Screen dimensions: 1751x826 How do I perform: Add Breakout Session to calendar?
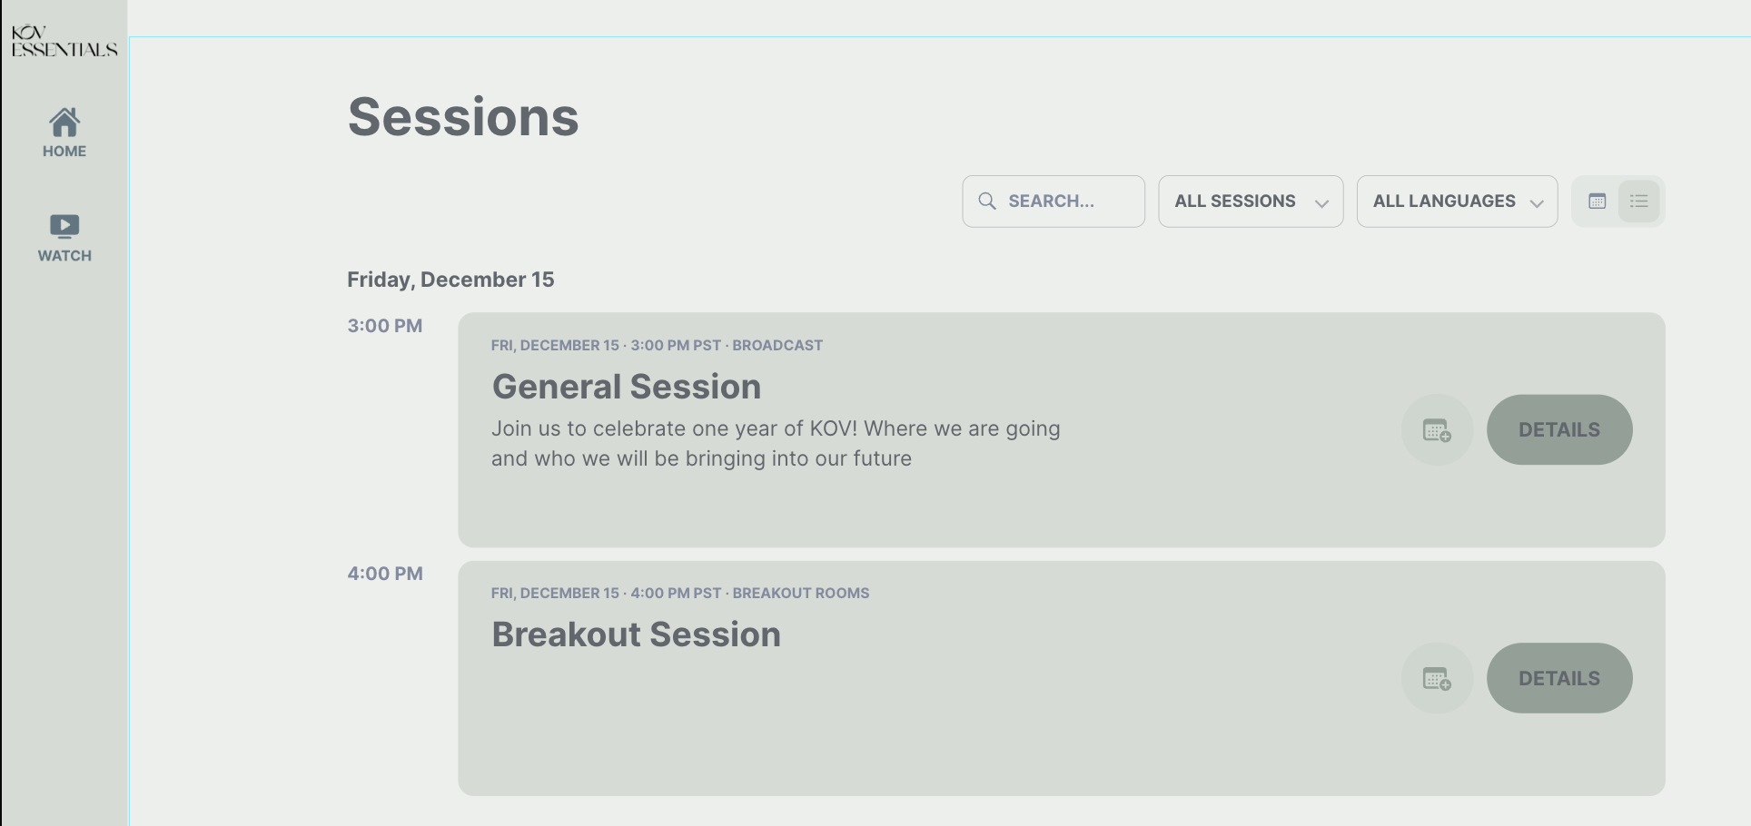click(1437, 678)
